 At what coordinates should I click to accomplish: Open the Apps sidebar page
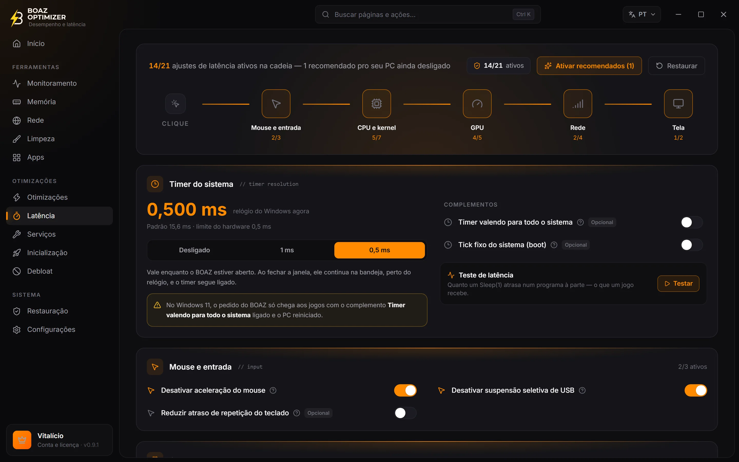(x=59, y=157)
